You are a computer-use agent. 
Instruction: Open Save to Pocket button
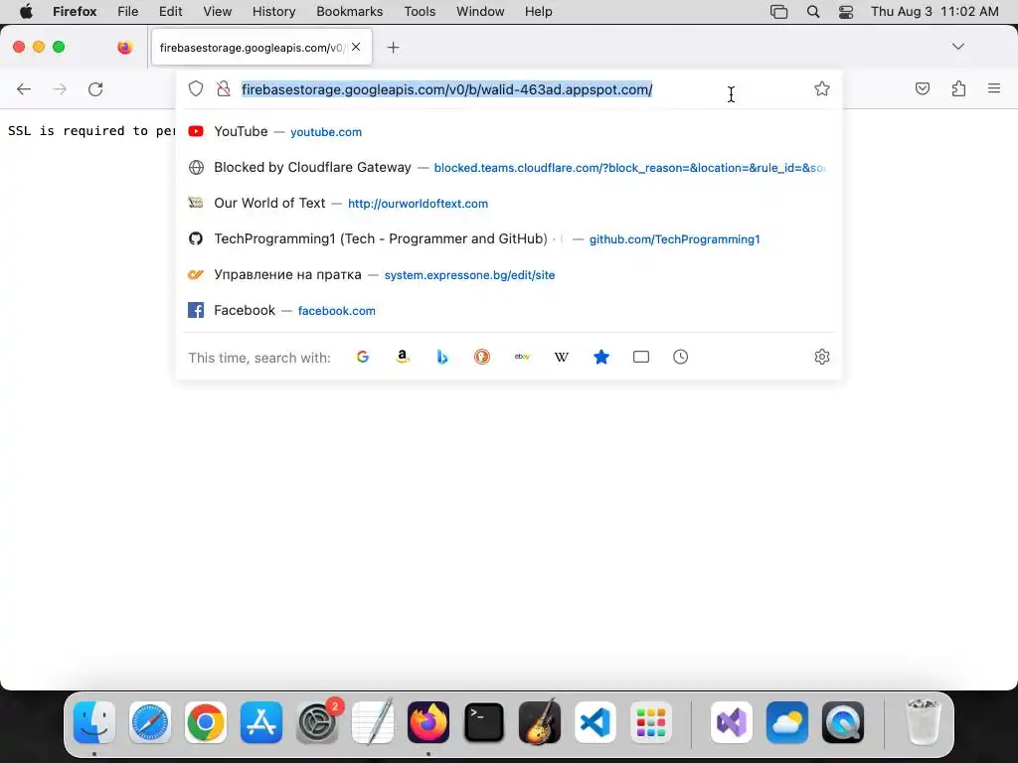tap(922, 88)
